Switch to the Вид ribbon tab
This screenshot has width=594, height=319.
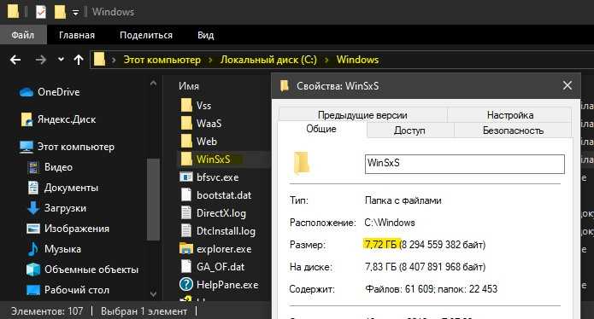[x=205, y=35]
